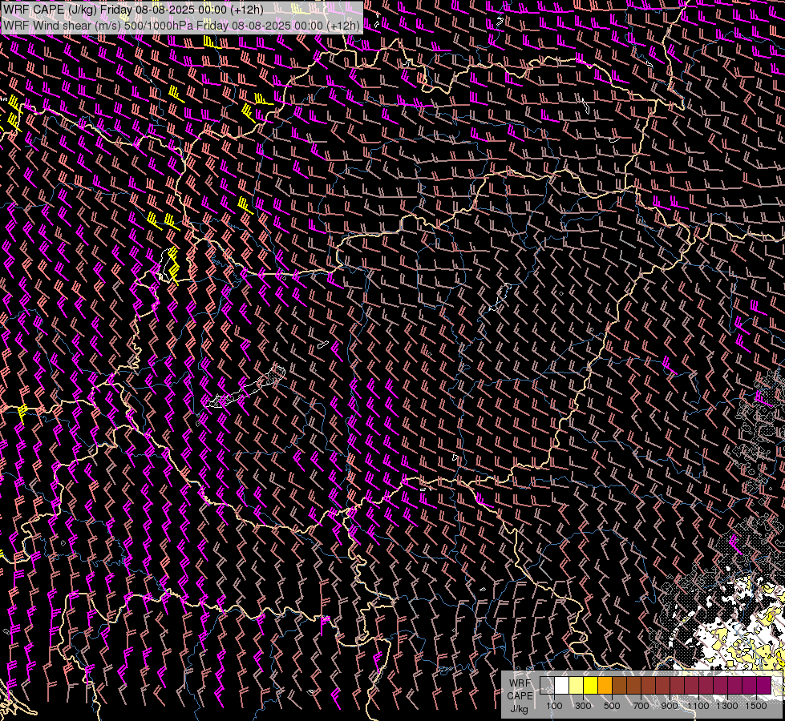Click the Lake Balaton outline on the map
This screenshot has width=785, height=721.
[245, 387]
